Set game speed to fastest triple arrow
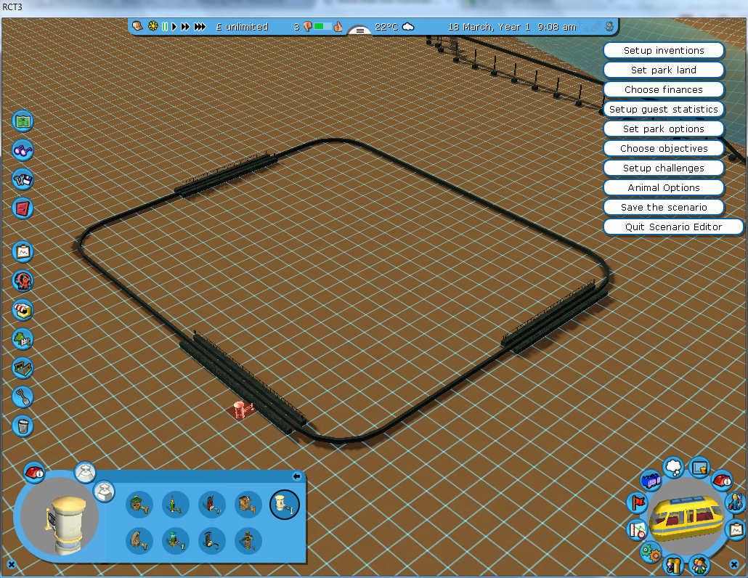Screen dimensions: 748x578 (200, 27)
